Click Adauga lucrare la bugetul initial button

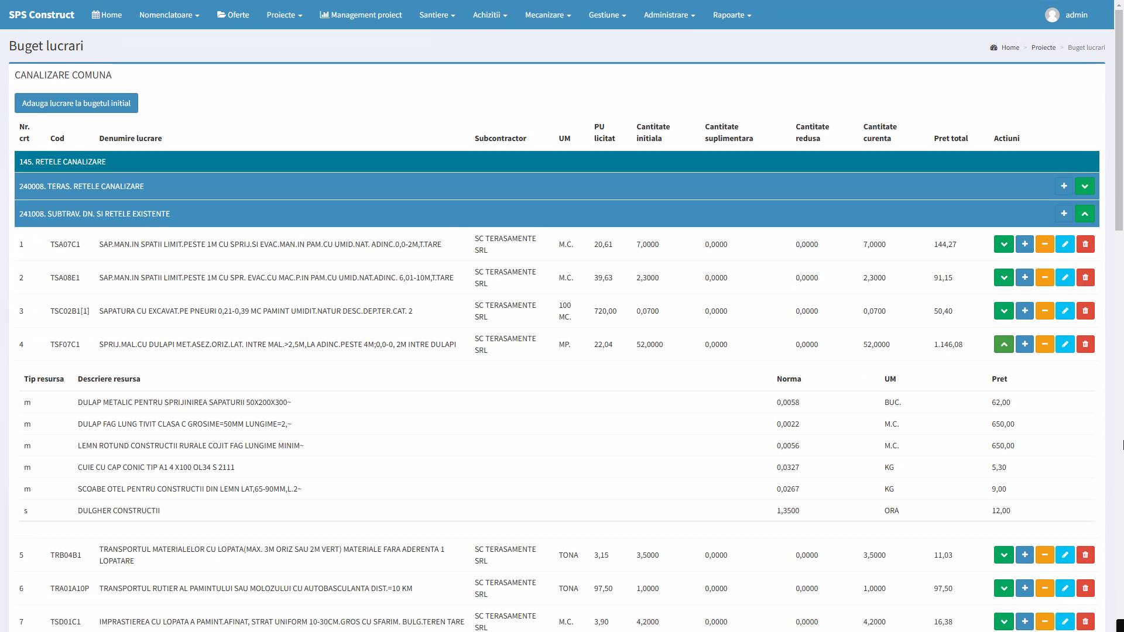pyautogui.click(x=76, y=103)
